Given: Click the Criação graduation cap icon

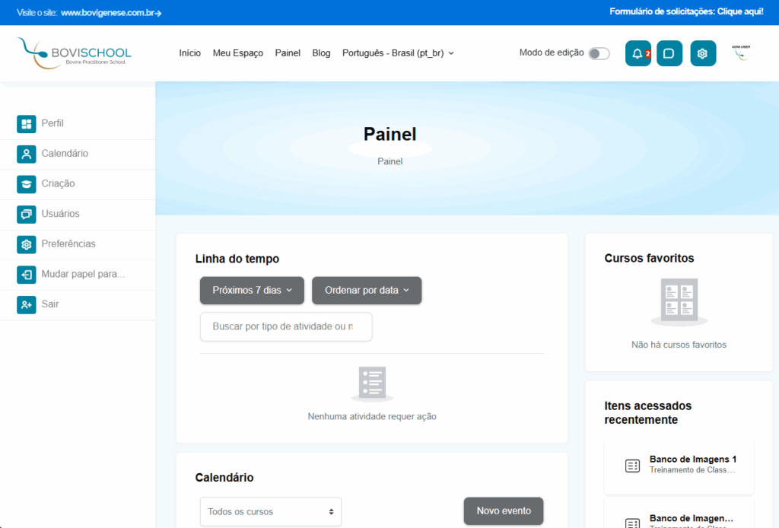Looking at the screenshot, I should tap(27, 184).
